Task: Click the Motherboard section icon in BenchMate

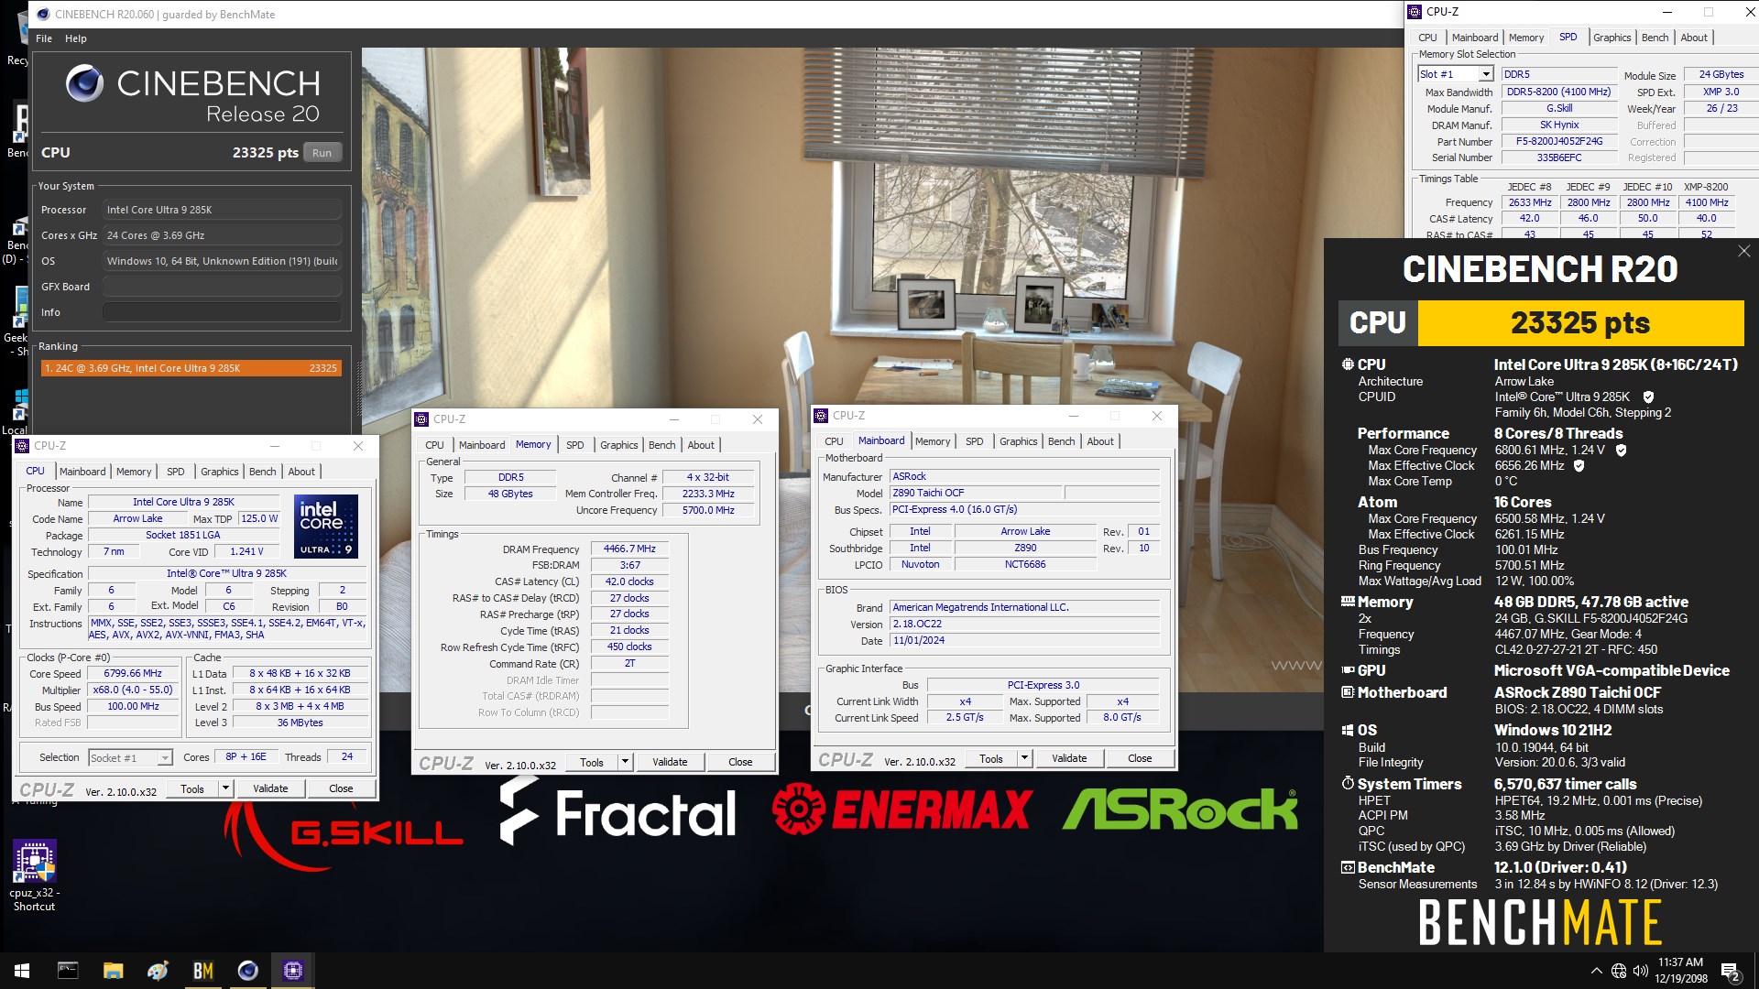Action: point(1348,692)
